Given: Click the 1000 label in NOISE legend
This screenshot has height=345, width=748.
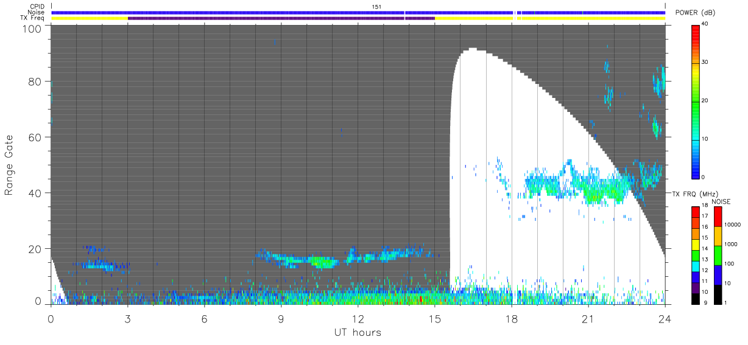Looking at the screenshot, I should [732, 244].
